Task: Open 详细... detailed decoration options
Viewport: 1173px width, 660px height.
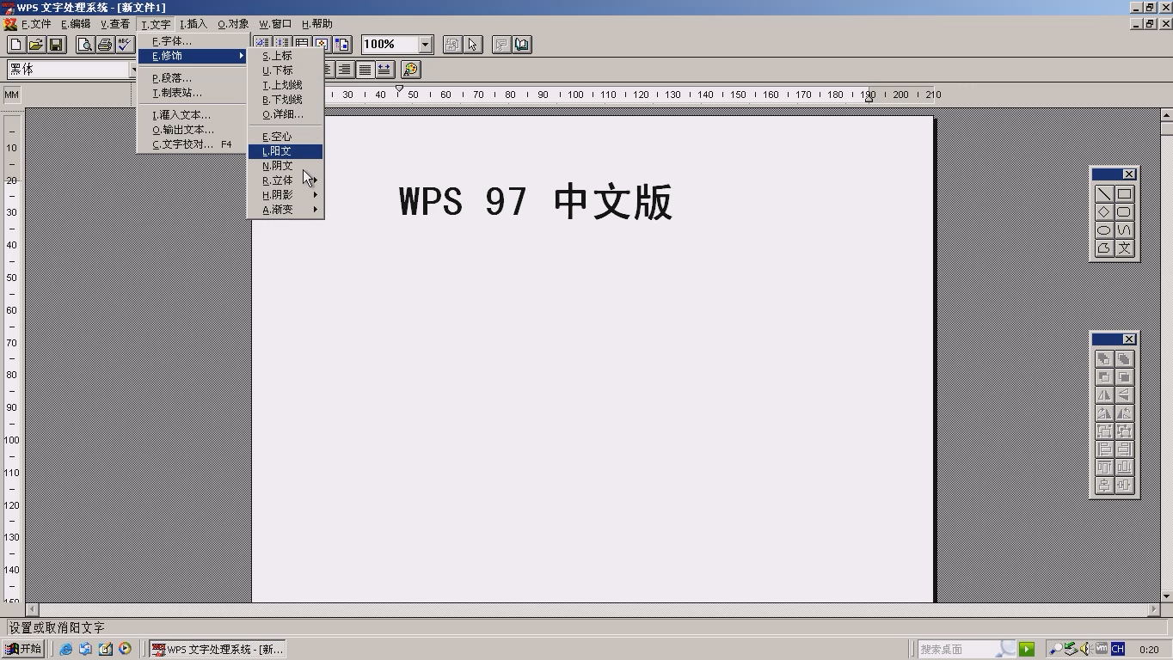Action: (x=286, y=114)
